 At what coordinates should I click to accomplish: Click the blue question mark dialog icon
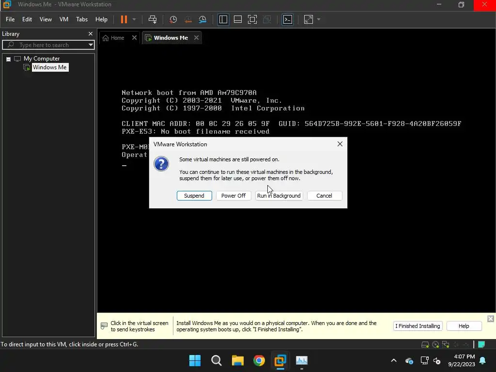[161, 164]
